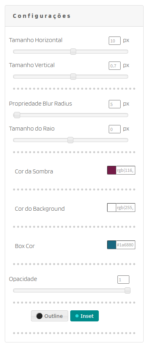Click the background rgb(255 text field

126,208
